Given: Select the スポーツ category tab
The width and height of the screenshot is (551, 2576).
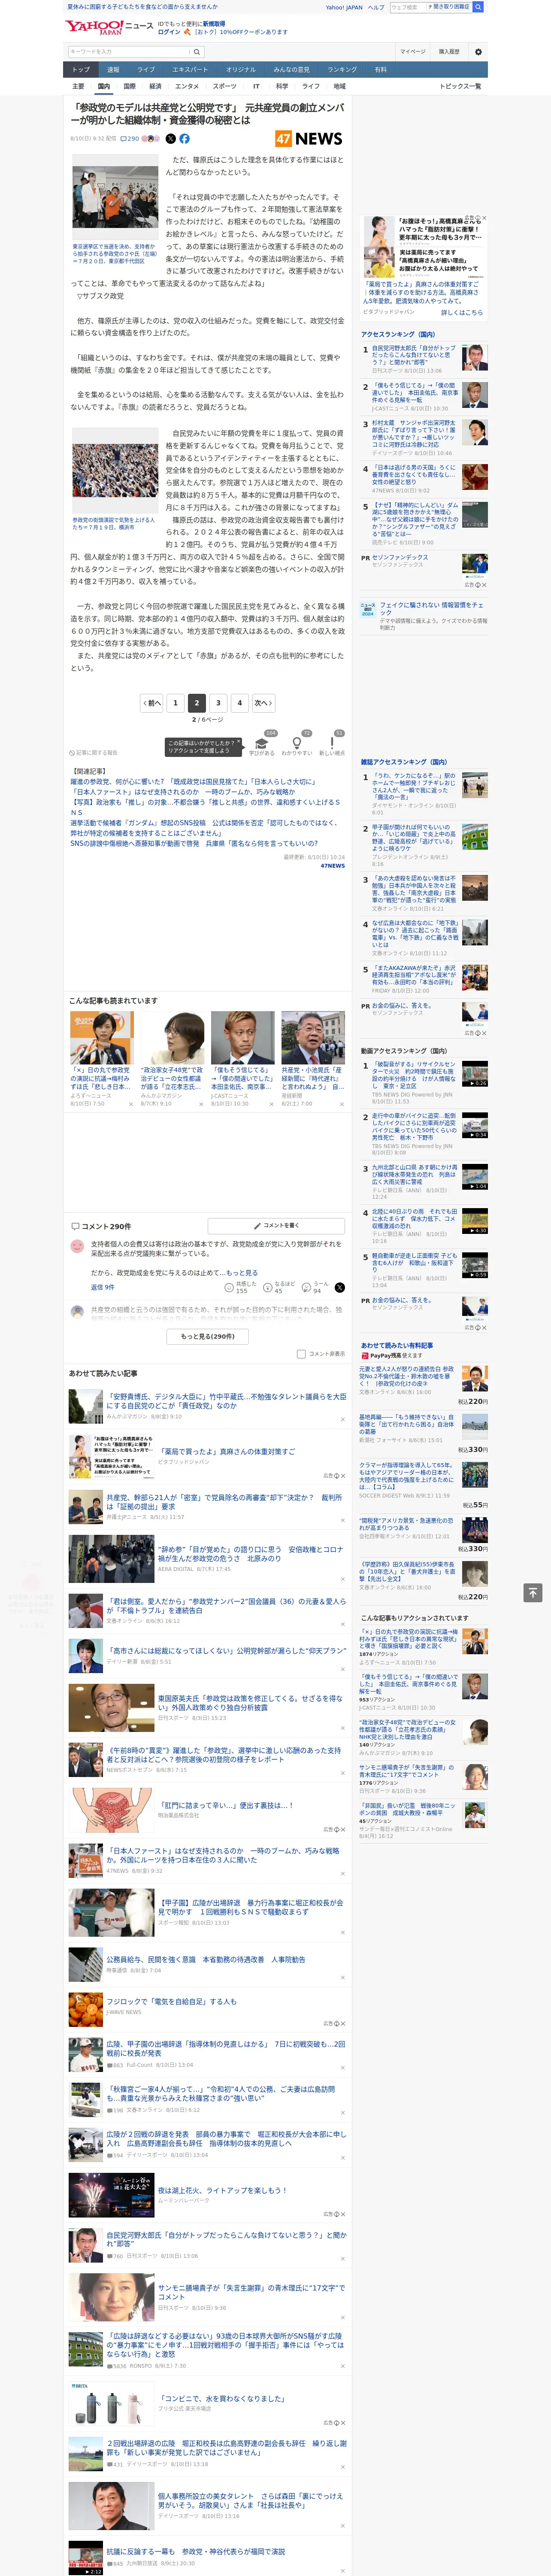Looking at the screenshot, I should [225, 86].
